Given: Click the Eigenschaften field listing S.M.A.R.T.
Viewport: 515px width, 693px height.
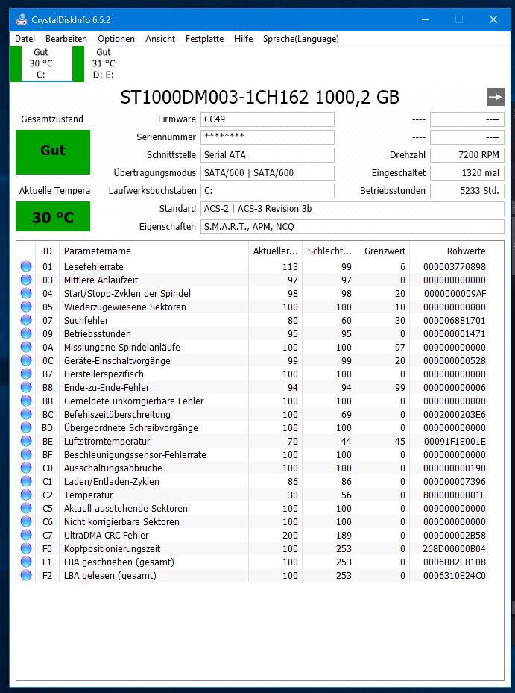Looking at the screenshot, I should tap(352, 227).
